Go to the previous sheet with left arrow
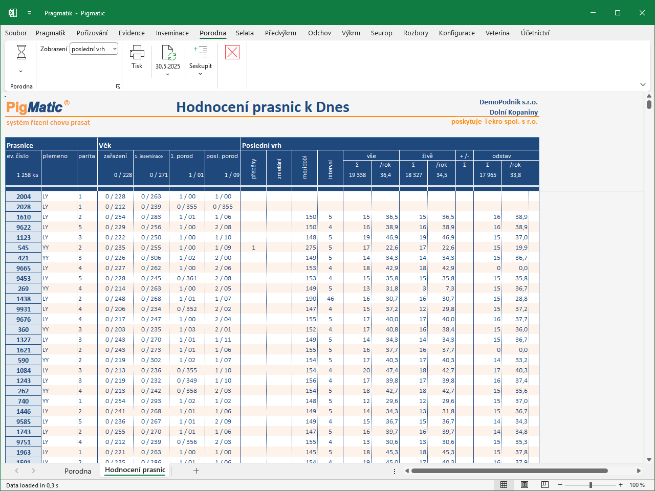Screen dimensions: 655x491 17,471
